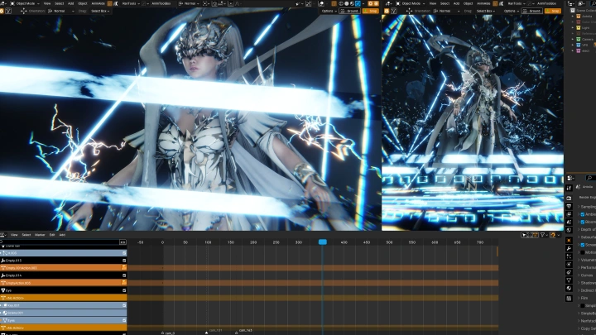The width and height of the screenshot is (596, 335).
Task: Open timeline Marker menu
Action: (40, 235)
